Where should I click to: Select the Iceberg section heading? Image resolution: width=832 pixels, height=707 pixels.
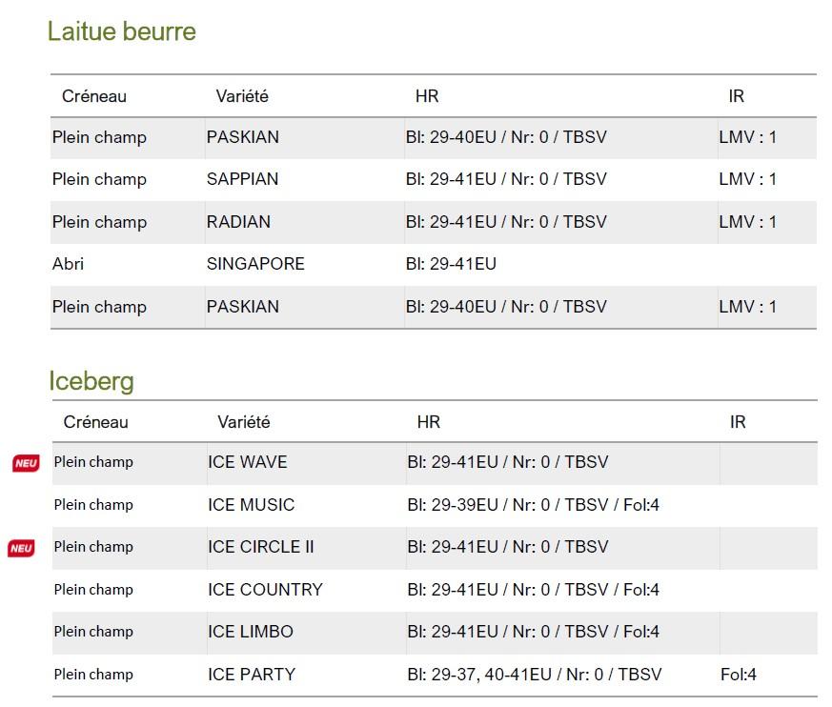pos(91,381)
